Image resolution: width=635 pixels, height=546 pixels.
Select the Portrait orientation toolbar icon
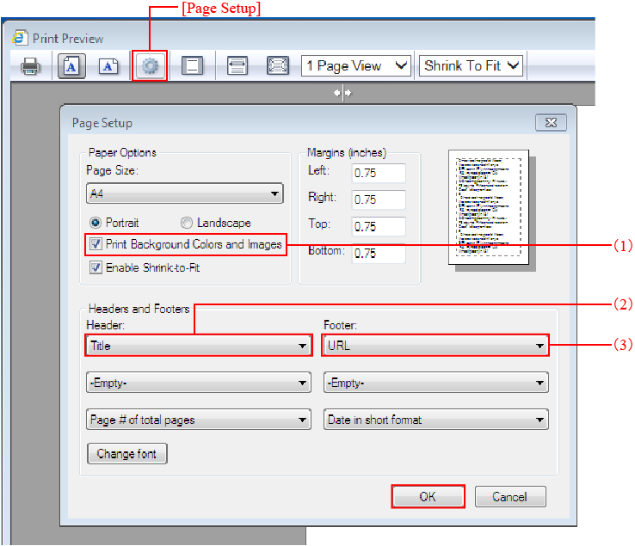71,66
